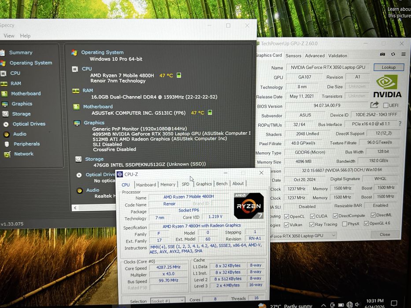411x308 pixels.
Task: Click the GPU name field in GPU-Z
Action: 328,67
